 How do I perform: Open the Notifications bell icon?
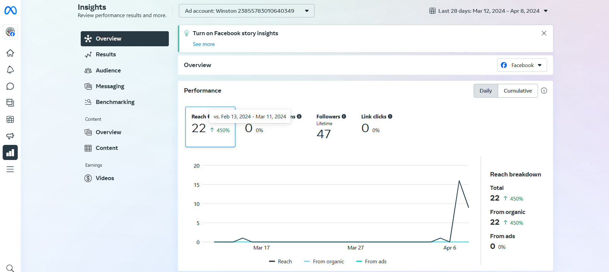(10, 70)
